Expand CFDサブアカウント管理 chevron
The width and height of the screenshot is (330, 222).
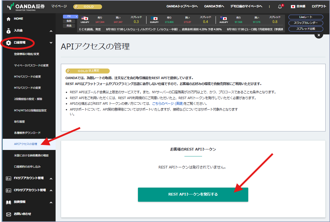pos(51,191)
